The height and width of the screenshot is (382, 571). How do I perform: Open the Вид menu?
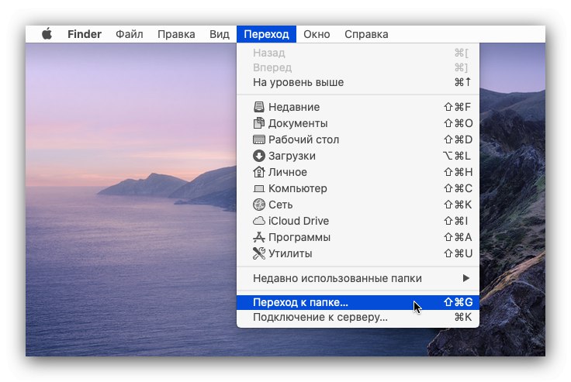(x=220, y=34)
